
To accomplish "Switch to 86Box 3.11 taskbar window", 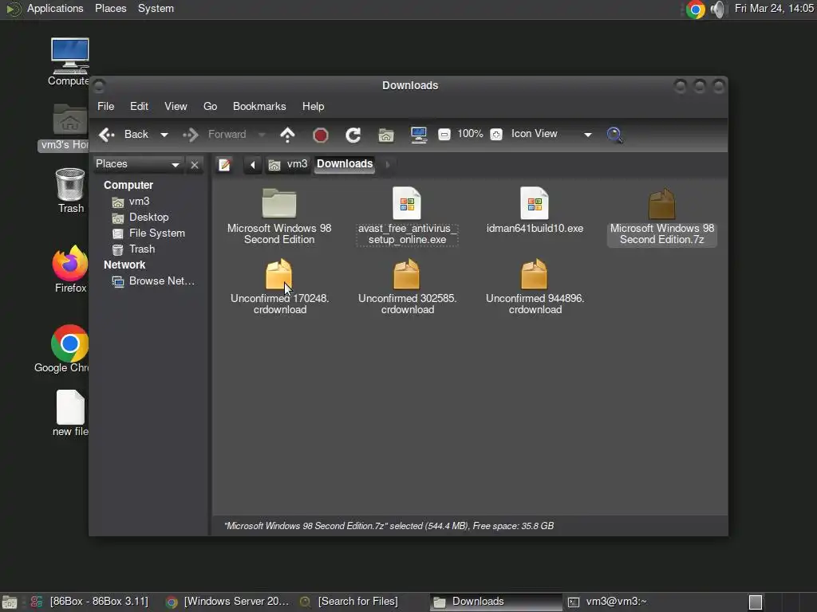I will click(x=89, y=602).
